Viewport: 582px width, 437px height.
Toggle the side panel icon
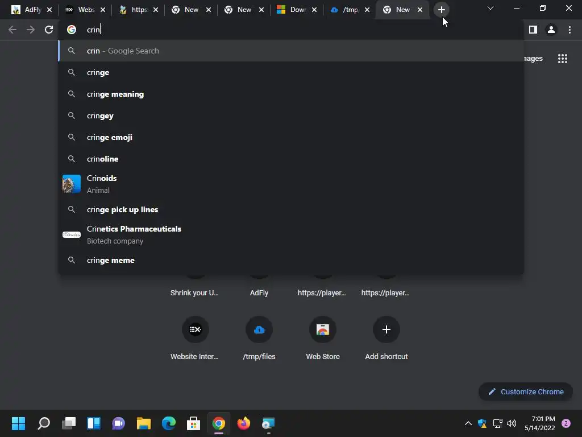(x=533, y=30)
